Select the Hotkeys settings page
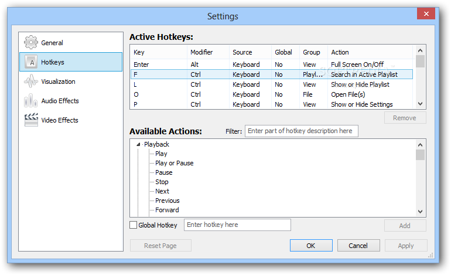Viewport: 451px width, 275px height. coord(71,62)
